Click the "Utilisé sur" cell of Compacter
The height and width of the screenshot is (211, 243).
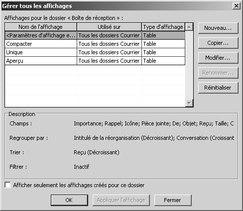pyautogui.click(x=109, y=44)
